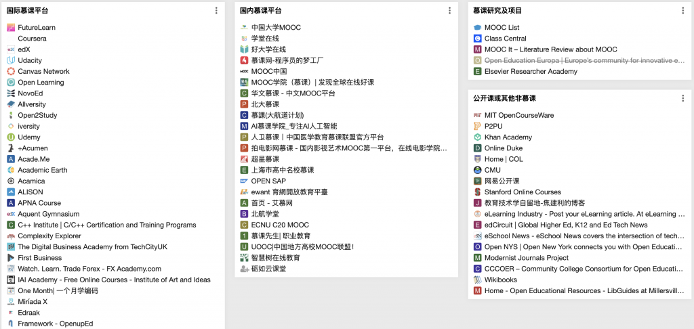The image size is (694, 329).
Task: Click the 慕课网 flame icon
Action: pos(244,60)
